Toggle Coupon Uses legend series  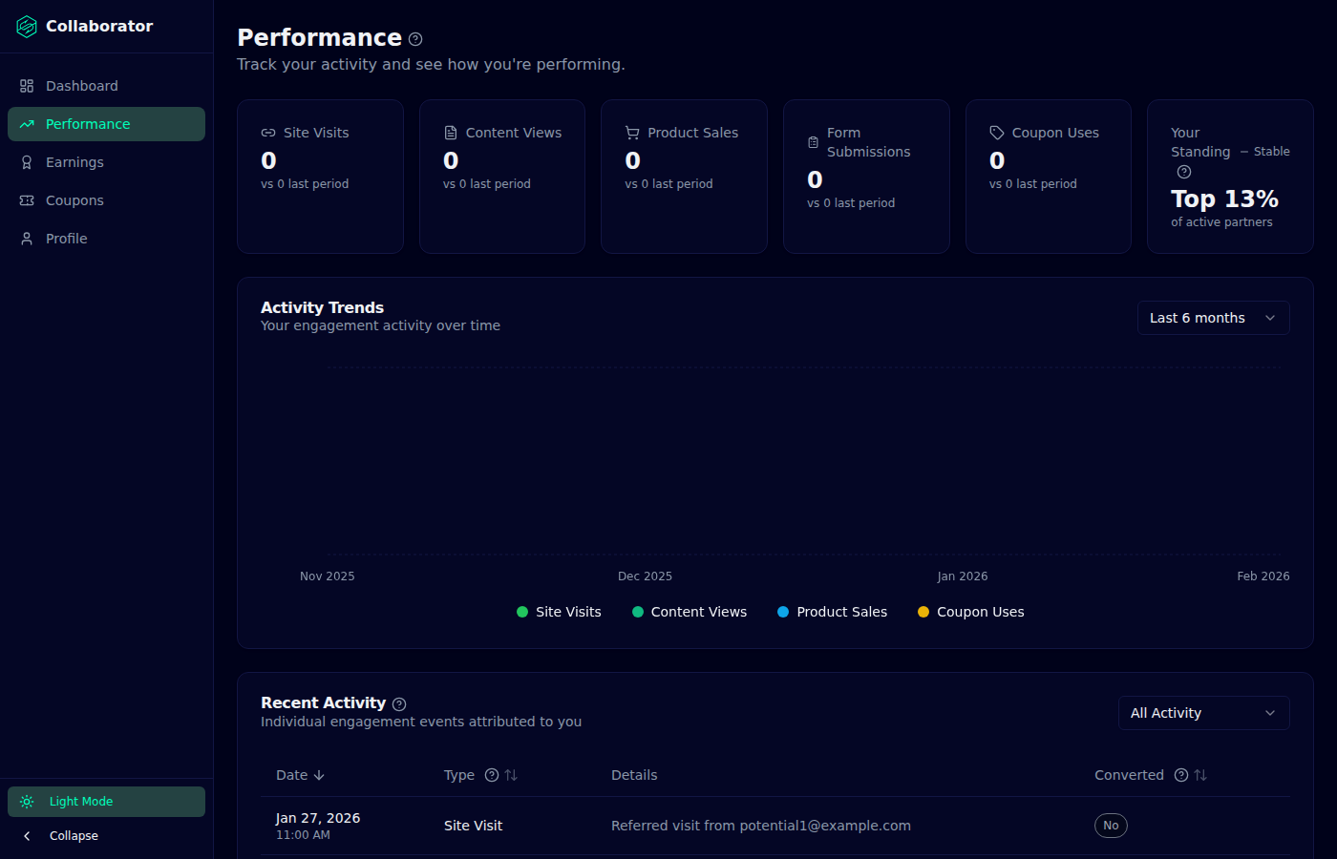[970, 612]
